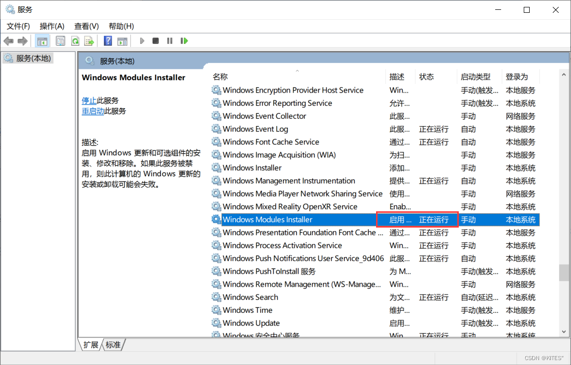Select the Windows Font Cache Service row
This screenshot has width=571, height=365.
(x=375, y=142)
